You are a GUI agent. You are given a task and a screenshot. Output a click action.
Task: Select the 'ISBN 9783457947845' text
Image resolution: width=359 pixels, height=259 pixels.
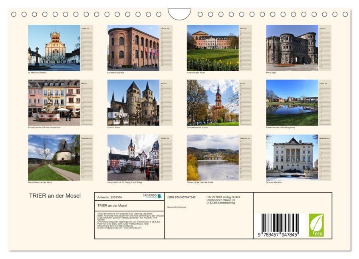(181, 197)
